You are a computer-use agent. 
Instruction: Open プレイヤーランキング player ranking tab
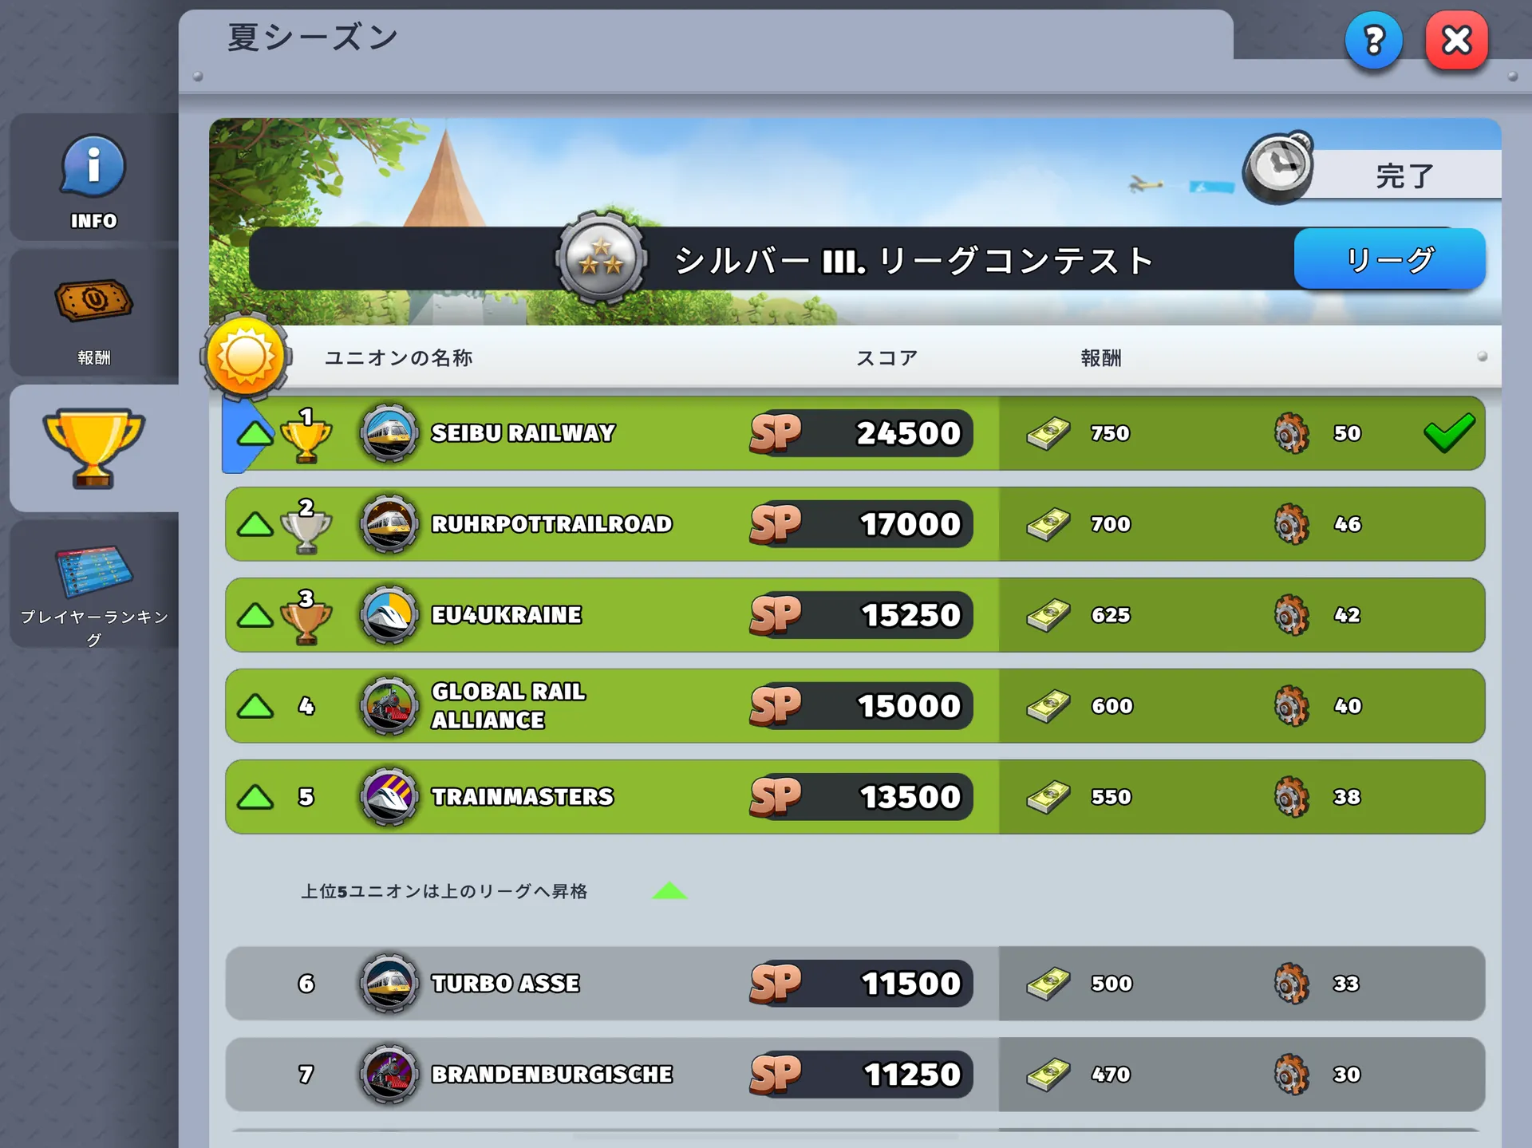(93, 584)
